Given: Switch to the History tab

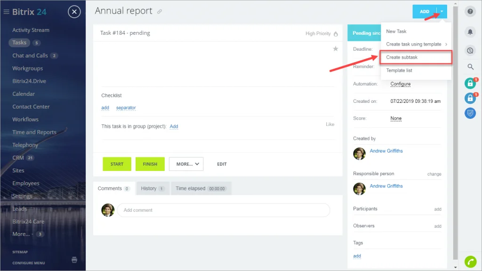Looking at the screenshot, I should 149,188.
